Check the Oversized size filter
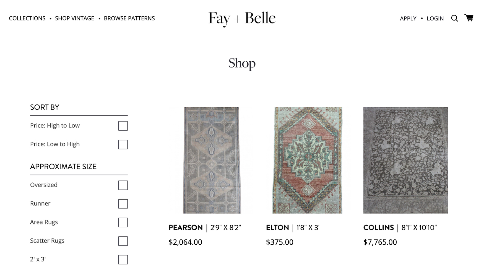Image resolution: width=484 pixels, height=269 pixels. [123, 185]
